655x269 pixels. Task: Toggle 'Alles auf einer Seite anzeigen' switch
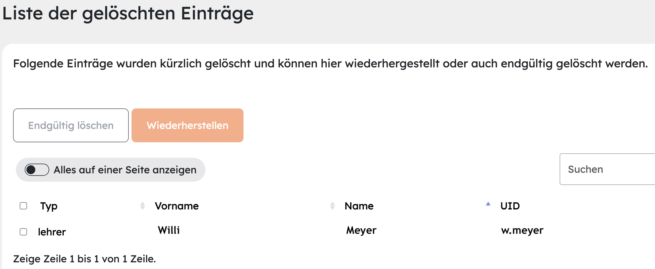pos(37,170)
